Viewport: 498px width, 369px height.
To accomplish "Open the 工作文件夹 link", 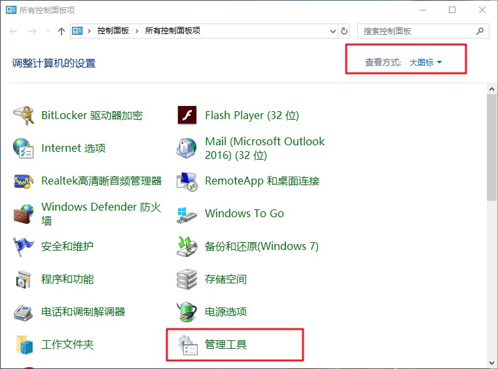I will tap(67, 344).
